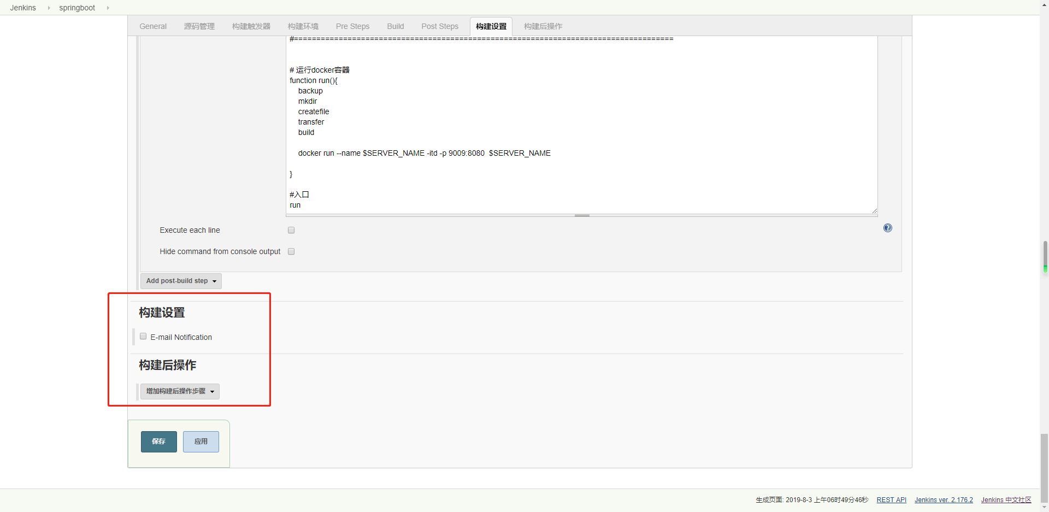This screenshot has width=1049, height=512.
Task: Open help for the shell command section
Action: 887,228
